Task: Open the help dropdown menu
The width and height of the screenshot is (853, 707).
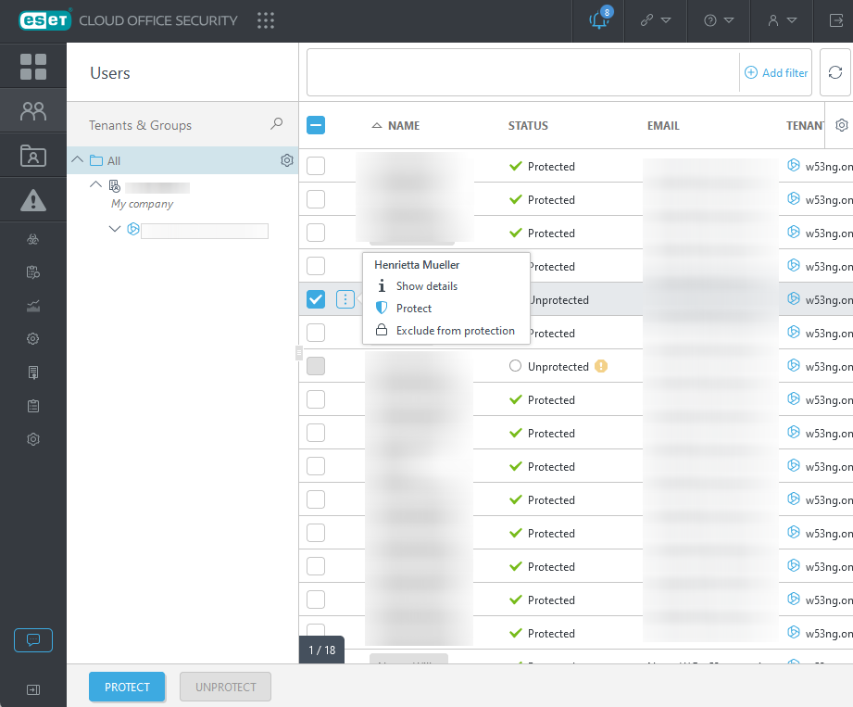Action: (x=719, y=20)
